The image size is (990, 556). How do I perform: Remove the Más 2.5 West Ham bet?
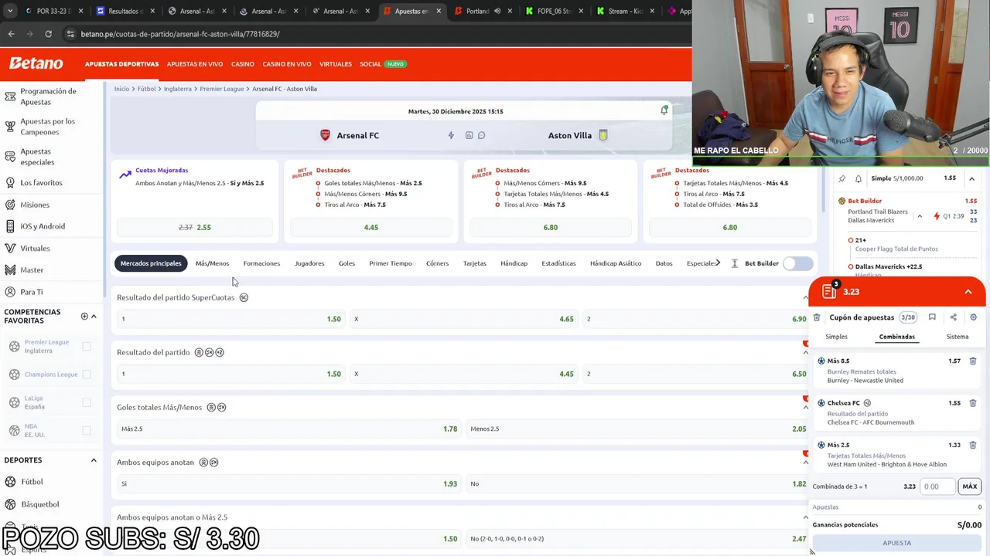tap(973, 445)
